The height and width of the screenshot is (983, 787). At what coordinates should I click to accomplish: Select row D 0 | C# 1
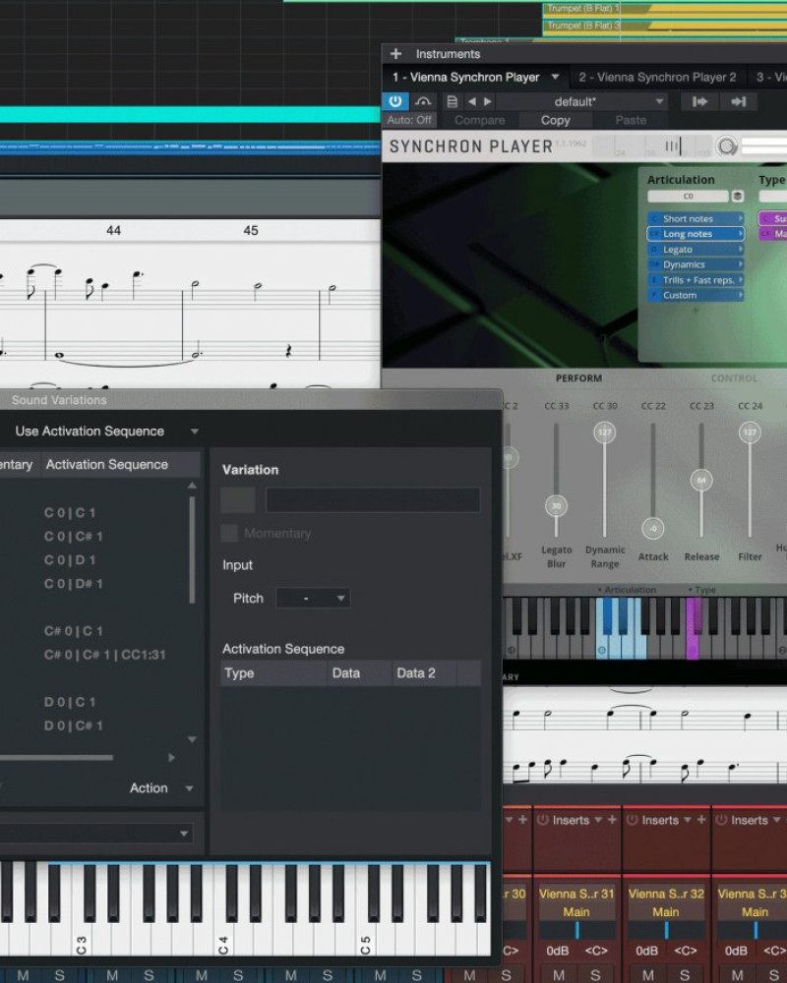(74, 726)
